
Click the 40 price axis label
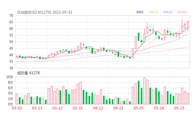click(x=11, y=55)
